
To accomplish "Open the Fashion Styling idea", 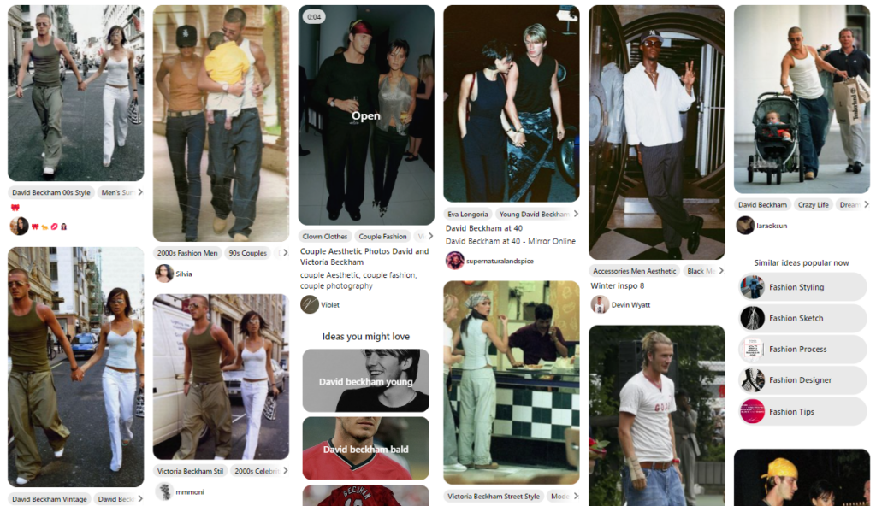I will pos(802,287).
